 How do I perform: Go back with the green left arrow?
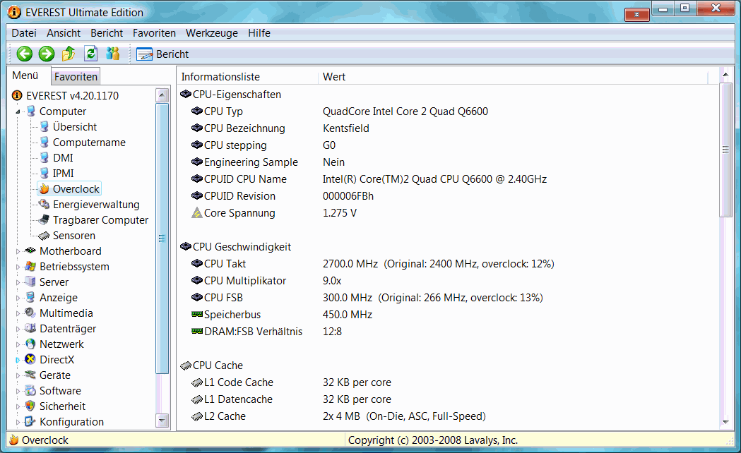(x=25, y=54)
